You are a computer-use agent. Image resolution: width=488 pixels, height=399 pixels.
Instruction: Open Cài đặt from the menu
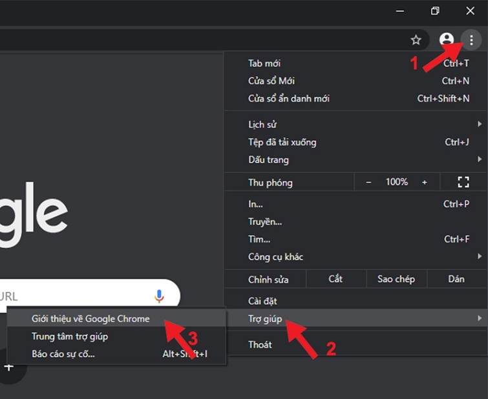262,301
